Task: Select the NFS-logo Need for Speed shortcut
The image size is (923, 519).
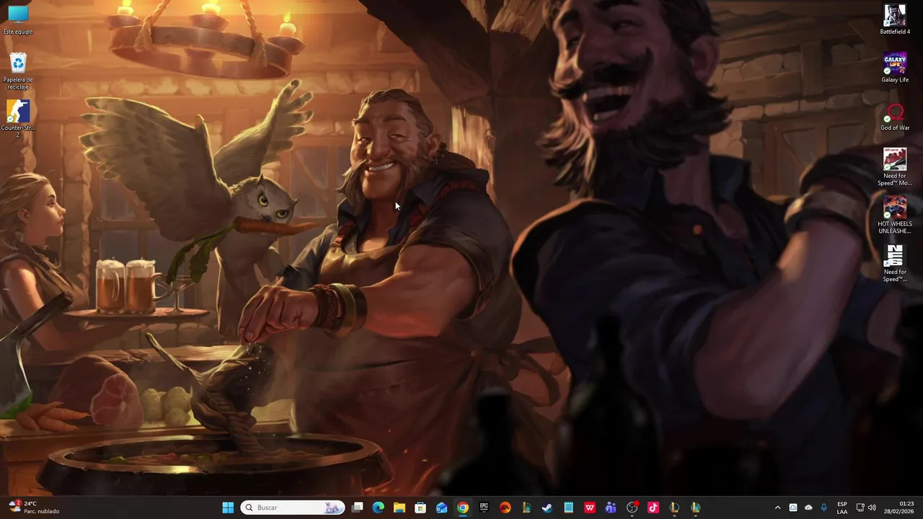Action: coord(895,264)
